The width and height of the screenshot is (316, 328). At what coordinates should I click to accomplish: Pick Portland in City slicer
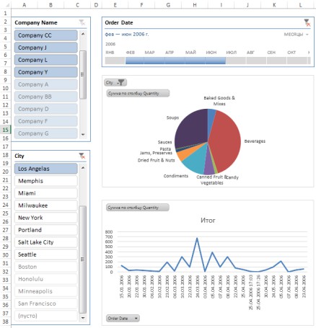point(46,230)
